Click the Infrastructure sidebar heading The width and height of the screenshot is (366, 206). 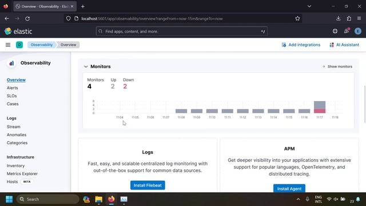point(21,157)
